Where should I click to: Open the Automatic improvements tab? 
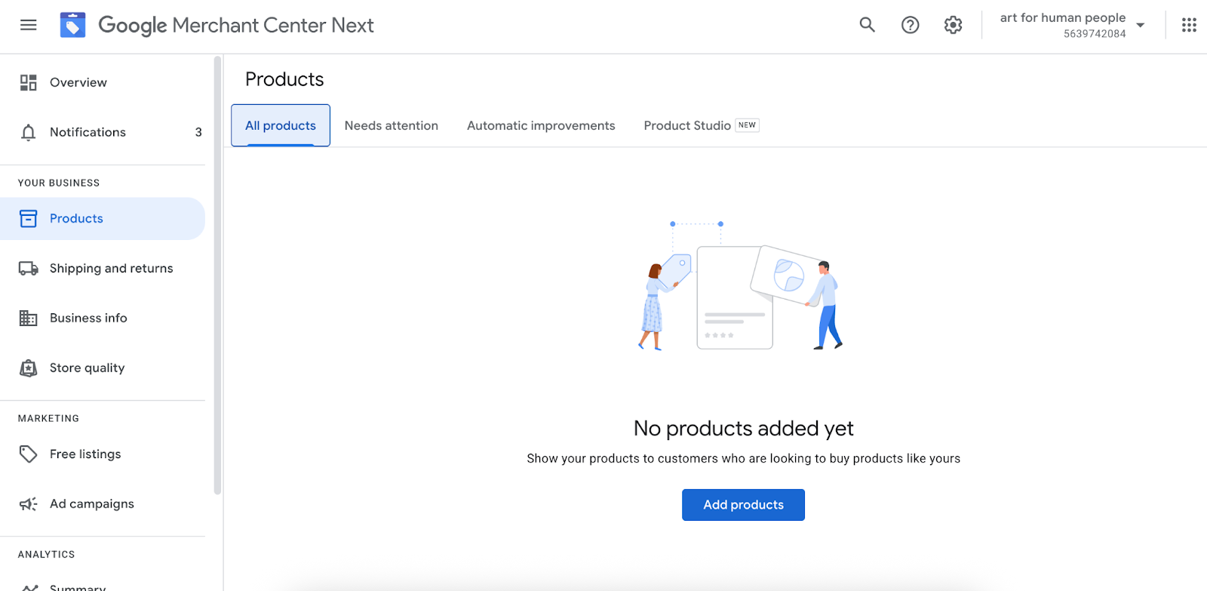coord(541,125)
